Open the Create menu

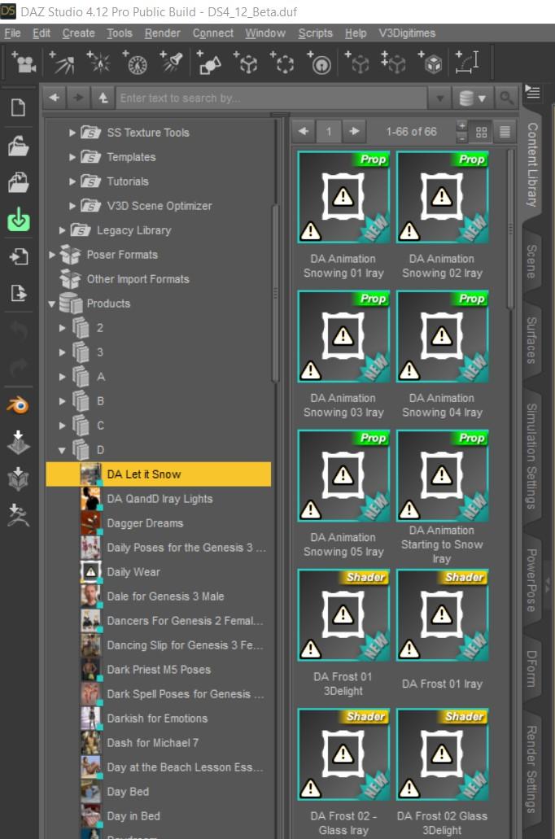point(79,33)
